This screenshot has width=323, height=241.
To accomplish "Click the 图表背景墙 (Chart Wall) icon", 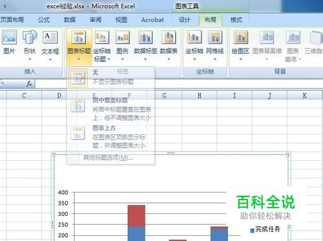I will [x=267, y=37].
